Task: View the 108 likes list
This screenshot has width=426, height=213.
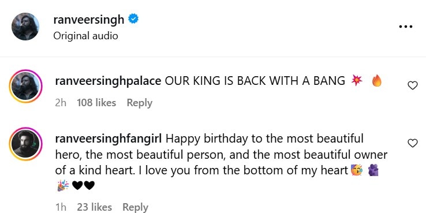Action: pos(96,103)
